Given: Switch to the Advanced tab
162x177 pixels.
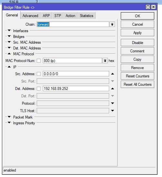Looking at the screenshot, I should tap(30, 16).
